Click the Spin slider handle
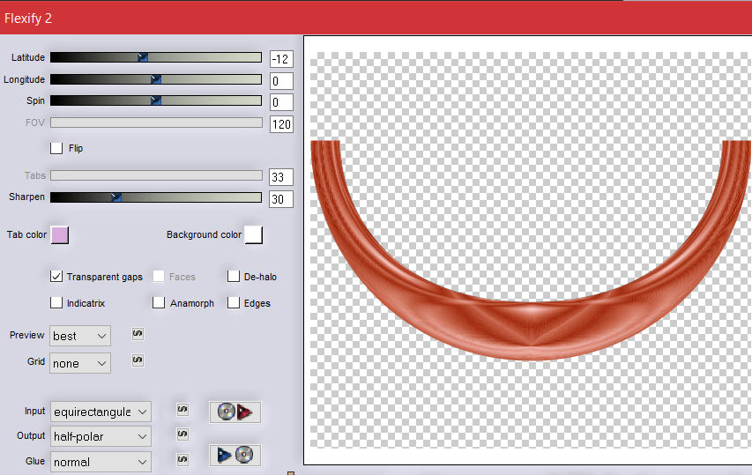Image resolution: width=752 pixels, height=475 pixels. click(156, 100)
